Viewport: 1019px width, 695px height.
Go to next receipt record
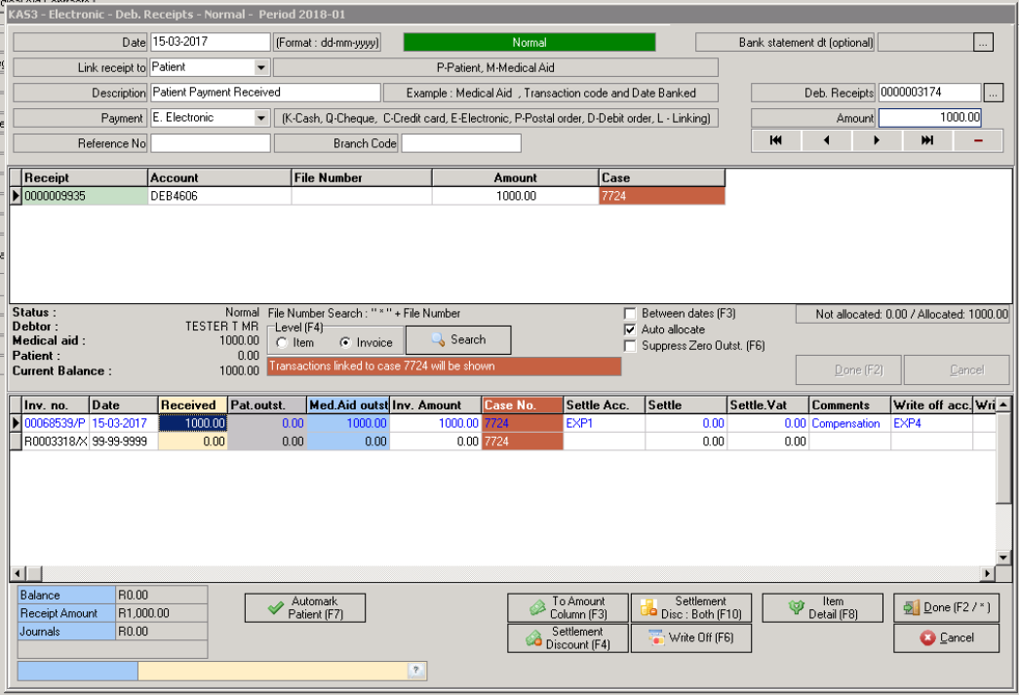pos(877,141)
